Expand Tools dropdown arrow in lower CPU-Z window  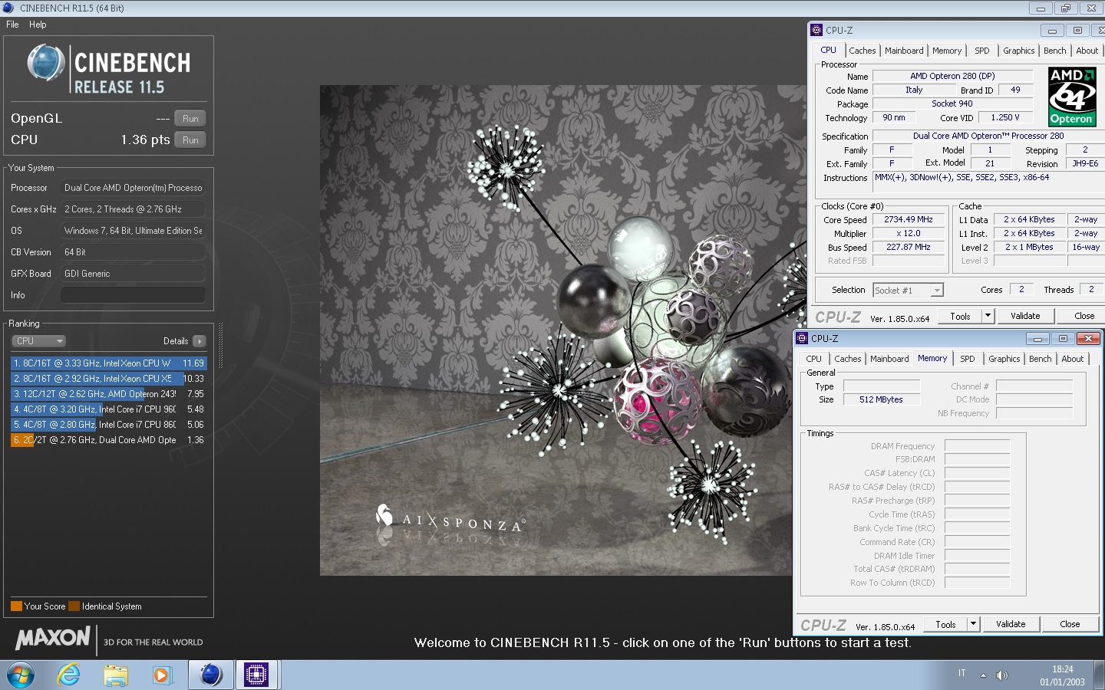[974, 624]
